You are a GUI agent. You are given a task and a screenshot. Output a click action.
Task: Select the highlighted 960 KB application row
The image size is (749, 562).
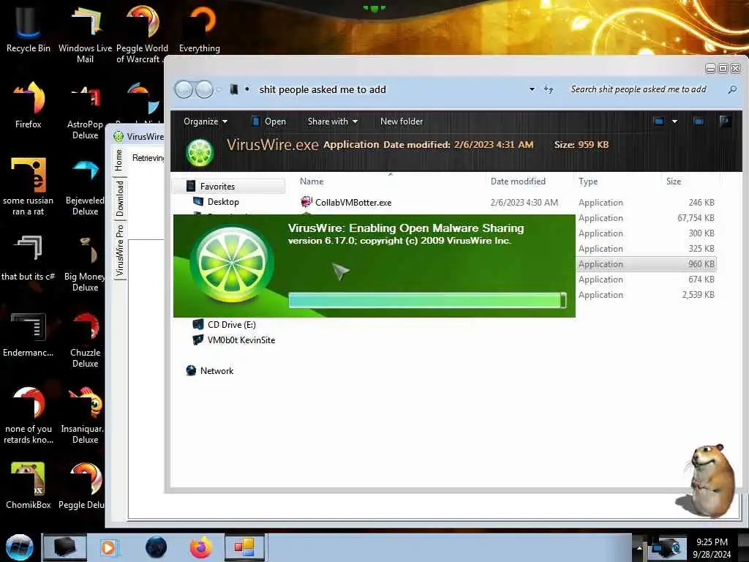[x=647, y=263]
